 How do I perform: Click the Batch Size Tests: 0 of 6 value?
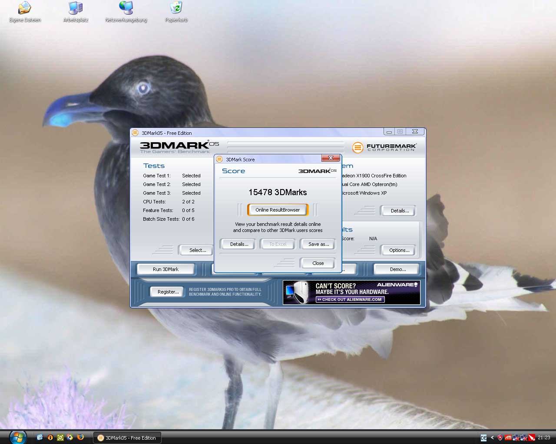(x=188, y=219)
